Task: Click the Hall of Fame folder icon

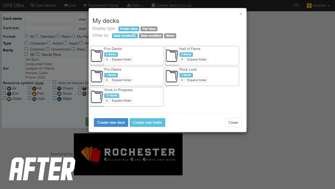Action: [x=172, y=56]
